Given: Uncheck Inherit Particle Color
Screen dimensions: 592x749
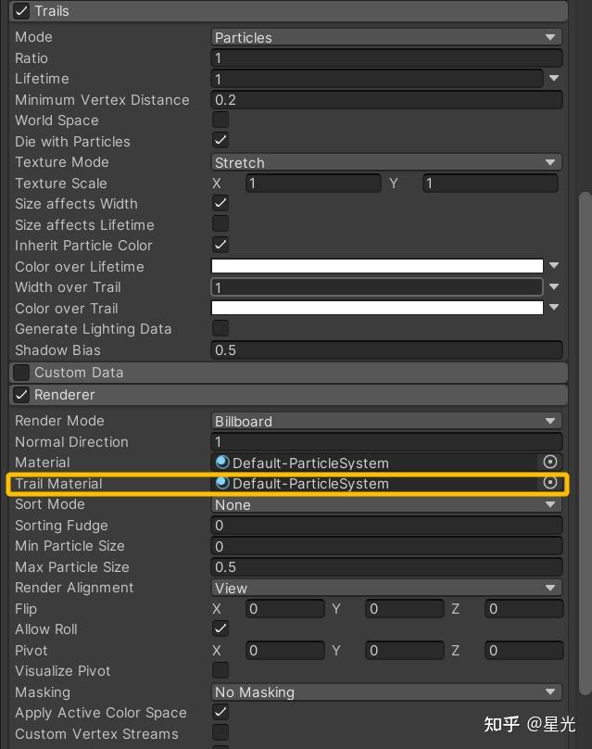Looking at the screenshot, I should 220,245.
